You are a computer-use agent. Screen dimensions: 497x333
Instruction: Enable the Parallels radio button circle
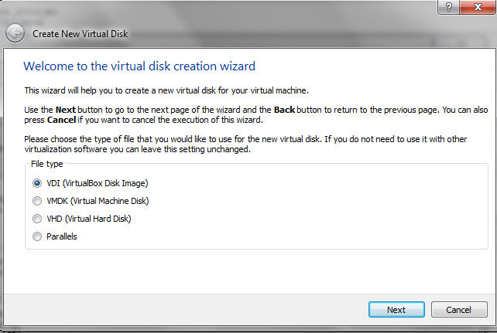coord(37,236)
